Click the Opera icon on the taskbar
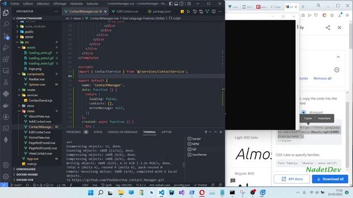 pos(202,193)
